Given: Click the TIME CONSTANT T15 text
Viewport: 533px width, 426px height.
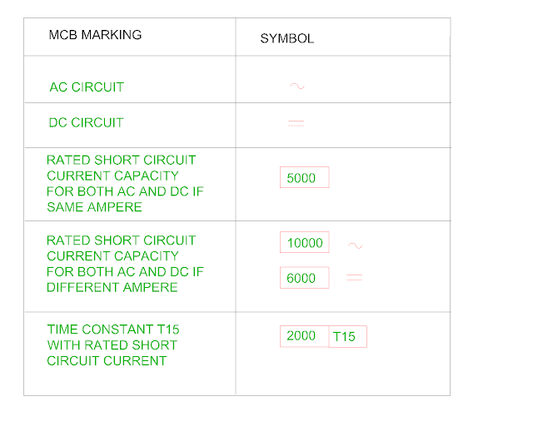Looking at the screenshot, I should (x=113, y=329).
